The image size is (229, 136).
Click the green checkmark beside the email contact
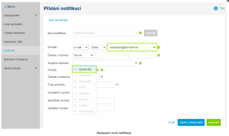159,47
